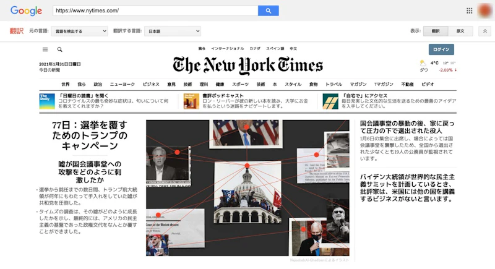The height and width of the screenshot is (269, 495).
Task: Open the マガジン section
Action: coord(358,84)
